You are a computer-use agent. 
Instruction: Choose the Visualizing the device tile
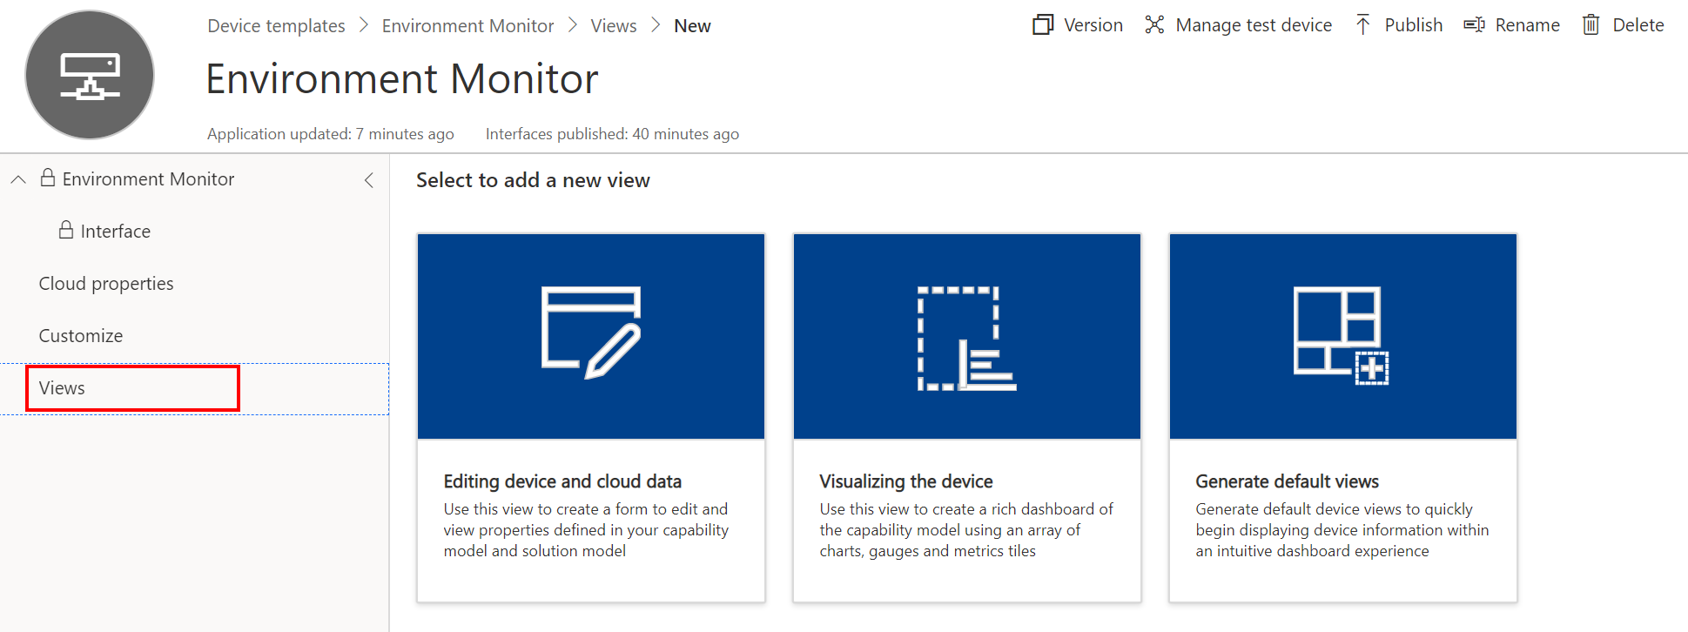pyautogui.click(x=967, y=418)
